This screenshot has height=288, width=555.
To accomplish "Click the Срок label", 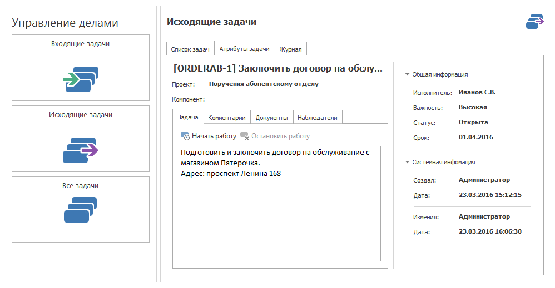I will (421, 138).
